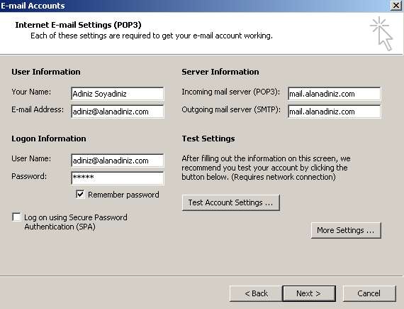Screen dimensions: 404x309
Task: Open More Settings dialog
Action: click(x=346, y=230)
